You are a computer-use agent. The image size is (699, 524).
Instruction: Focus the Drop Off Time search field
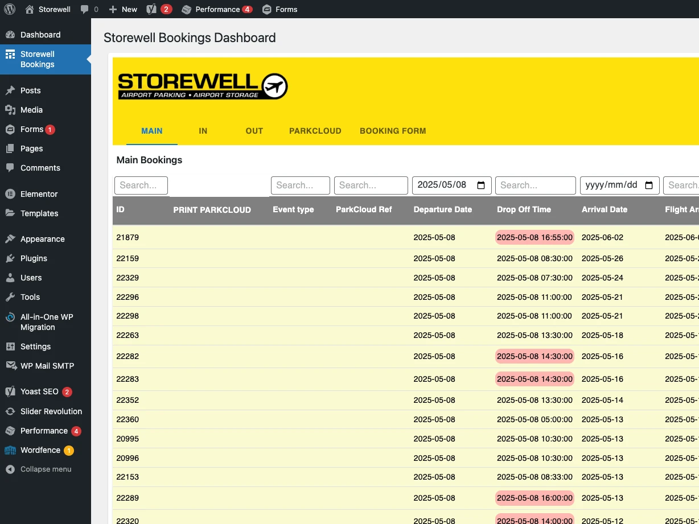(536, 185)
